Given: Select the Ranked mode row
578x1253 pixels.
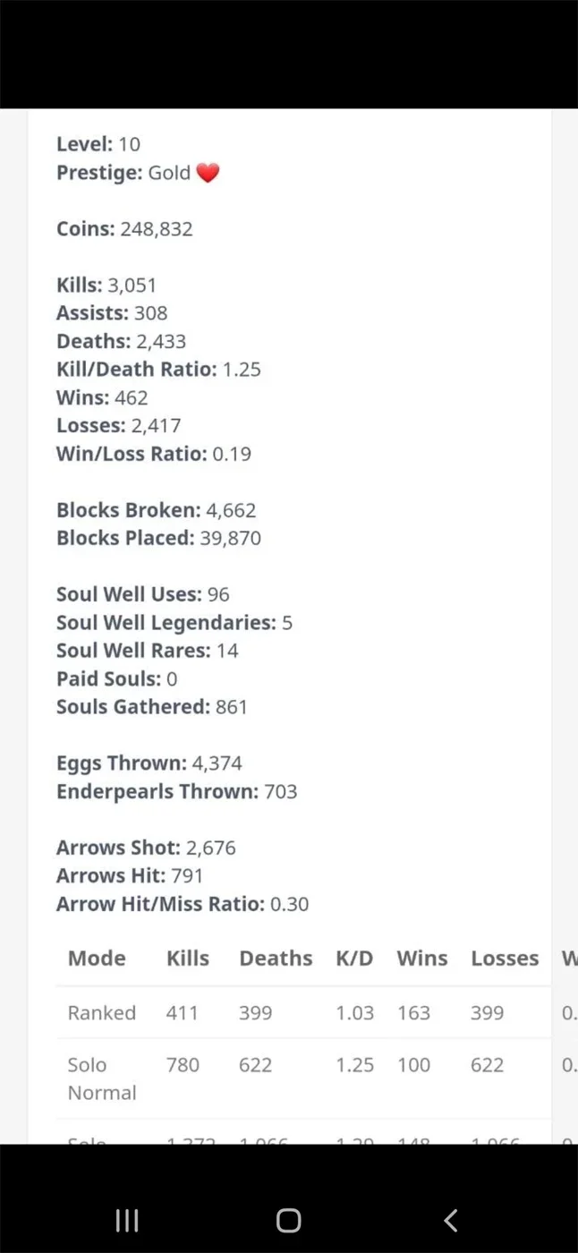Looking at the screenshot, I should [303, 1012].
